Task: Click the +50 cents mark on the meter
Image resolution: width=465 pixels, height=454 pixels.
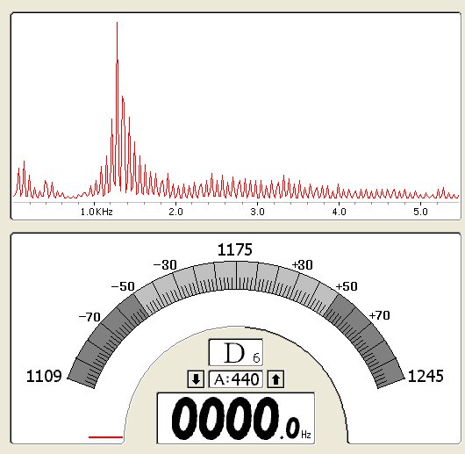Action: coord(347,286)
